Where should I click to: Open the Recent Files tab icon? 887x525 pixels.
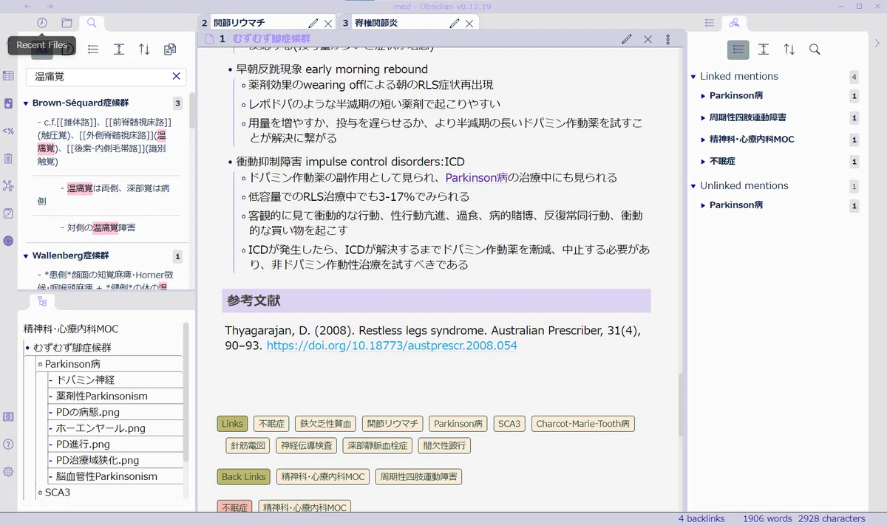42,23
